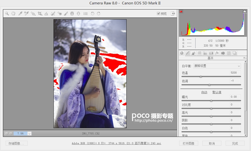The image size is (251, 151).
Task: Click the histogram display
Action: [213, 23]
